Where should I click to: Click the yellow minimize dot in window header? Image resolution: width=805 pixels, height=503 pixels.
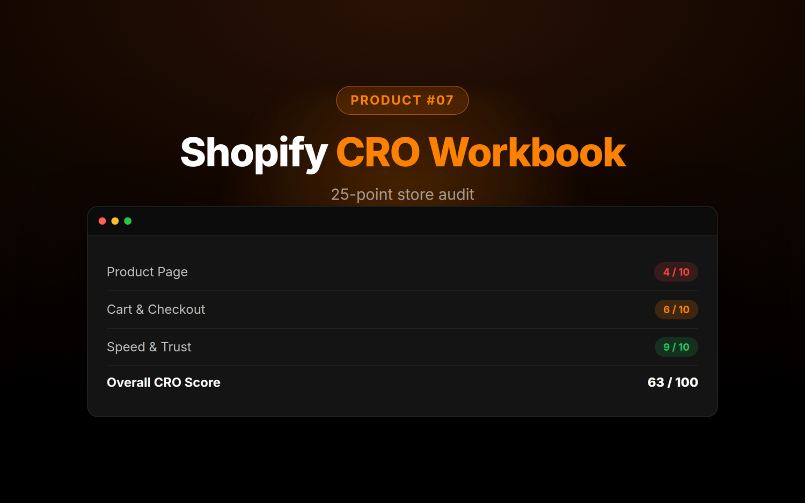pyautogui.click(x=115, y=221)
